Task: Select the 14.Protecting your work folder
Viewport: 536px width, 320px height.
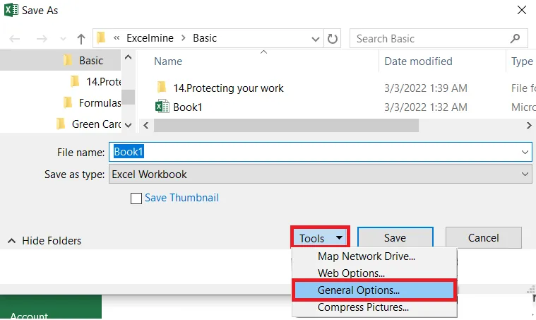Action: click(228, 88)
